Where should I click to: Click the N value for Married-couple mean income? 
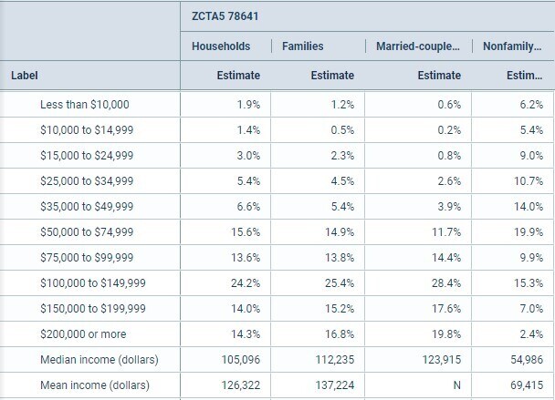[x=457, y=385]
